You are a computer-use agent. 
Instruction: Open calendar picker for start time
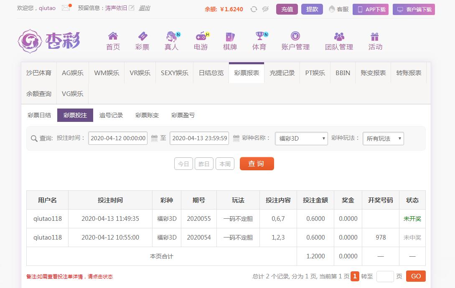point(154,138)
